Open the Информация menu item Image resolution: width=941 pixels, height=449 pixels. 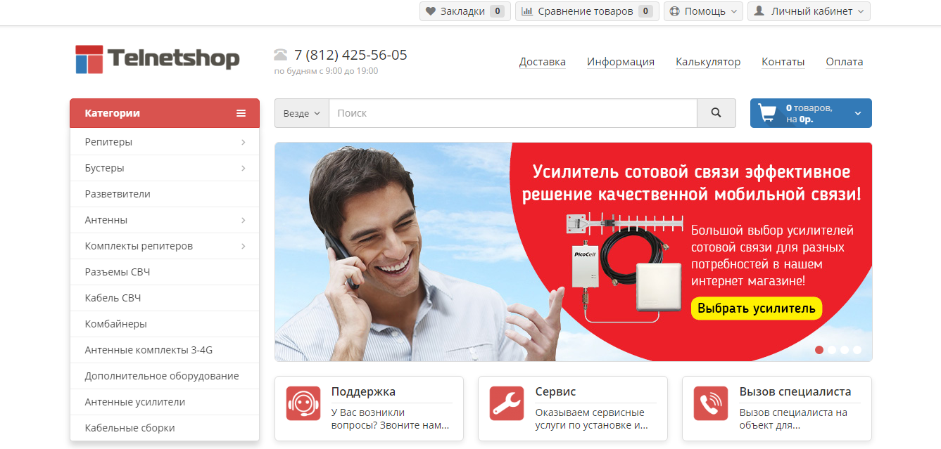(621, 62)
